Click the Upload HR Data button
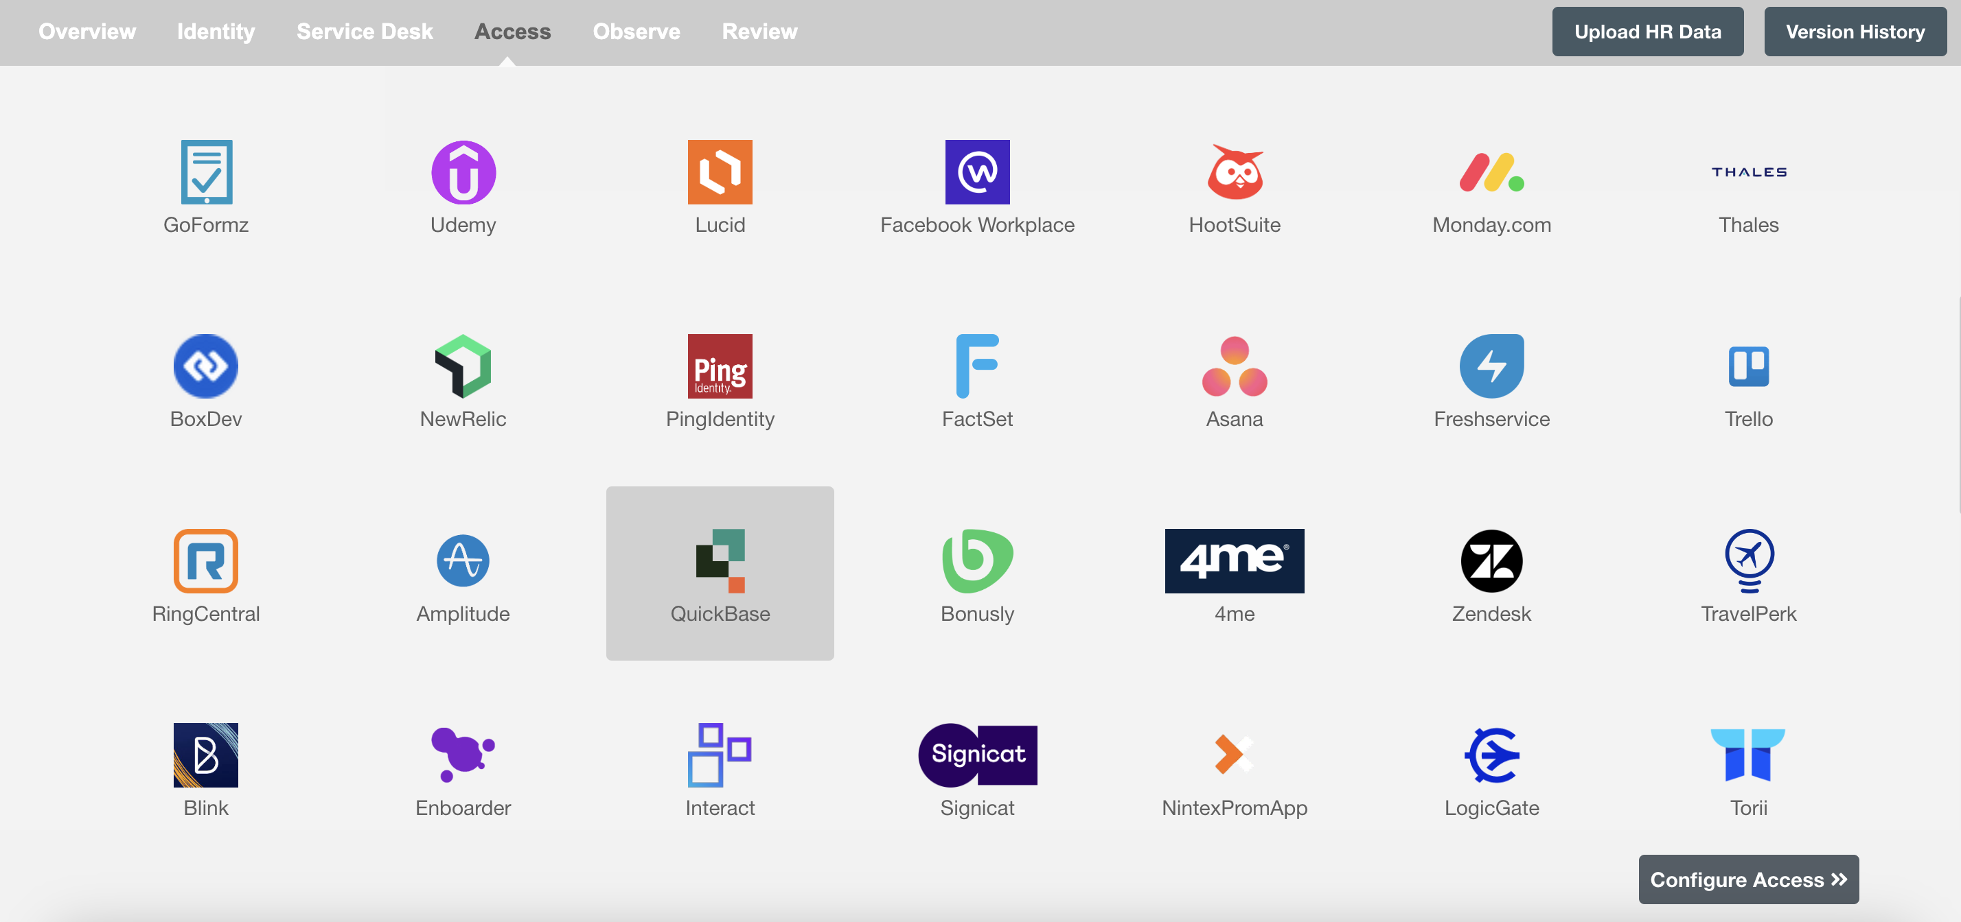 coord(1647,32)
